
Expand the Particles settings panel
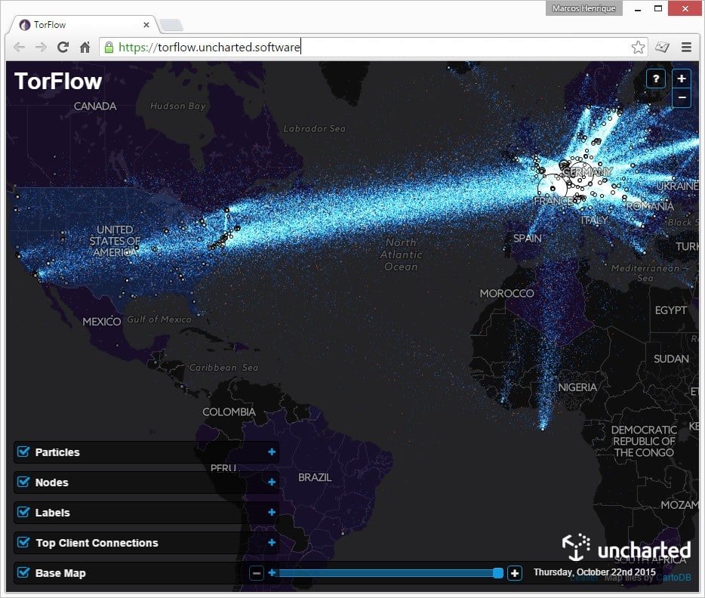coord(272,452)
